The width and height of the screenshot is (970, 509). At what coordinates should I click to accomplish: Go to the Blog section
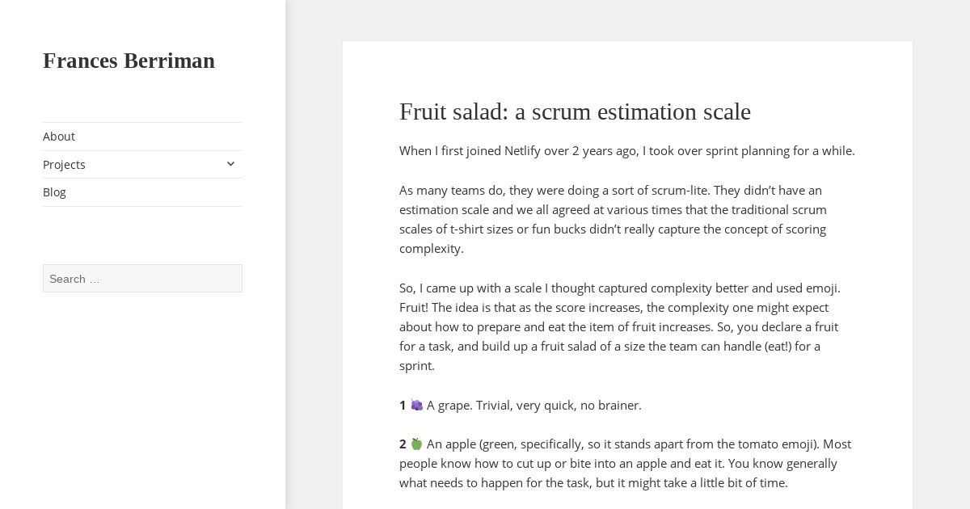54,192
